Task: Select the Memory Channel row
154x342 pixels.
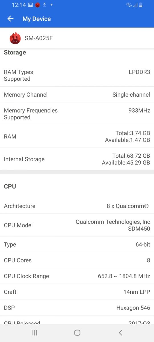Action: point(77,95)
